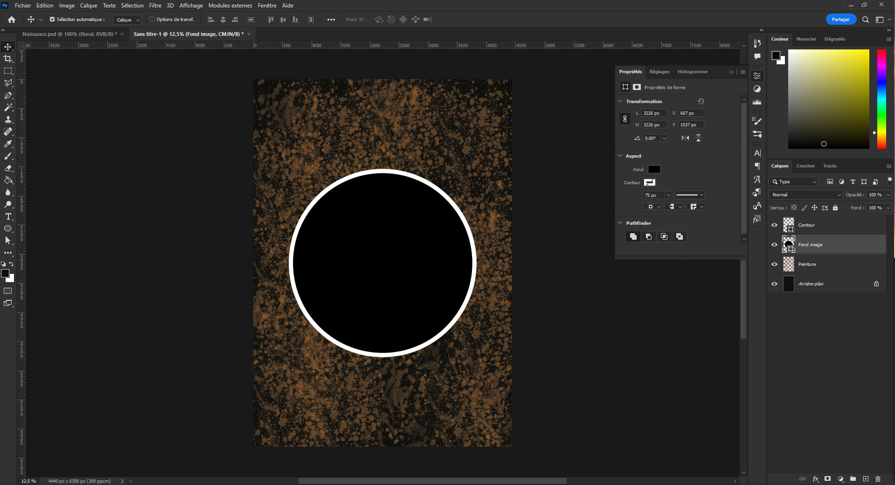Screen dimensions: 895x485
Task: Reset transformation with the curved arrow icon
Action: (701, 101)
